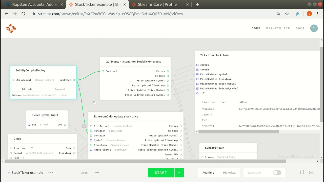Click the Stream field showing Test Stock Ticker
The height and width of the screenshot is (182, 324).
click(227, 157)
